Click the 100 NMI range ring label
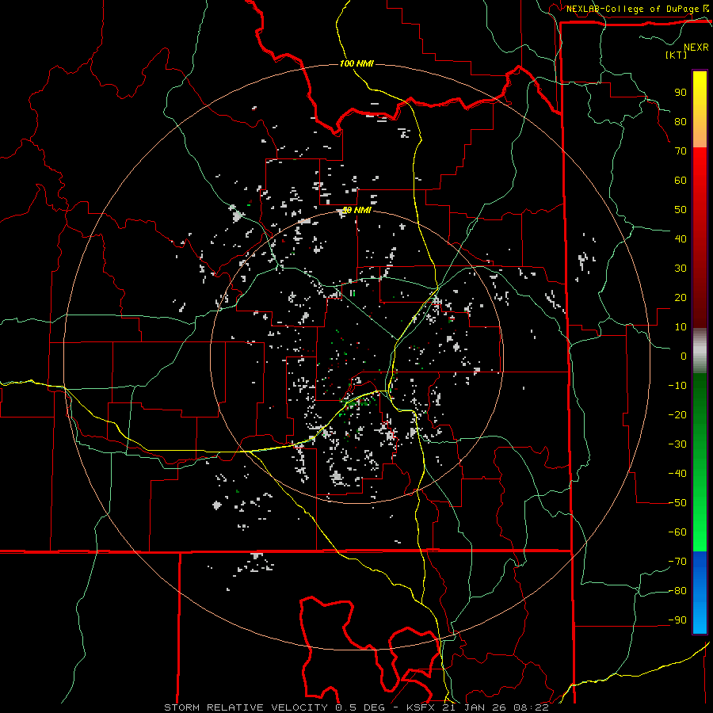 pos(356,63)
